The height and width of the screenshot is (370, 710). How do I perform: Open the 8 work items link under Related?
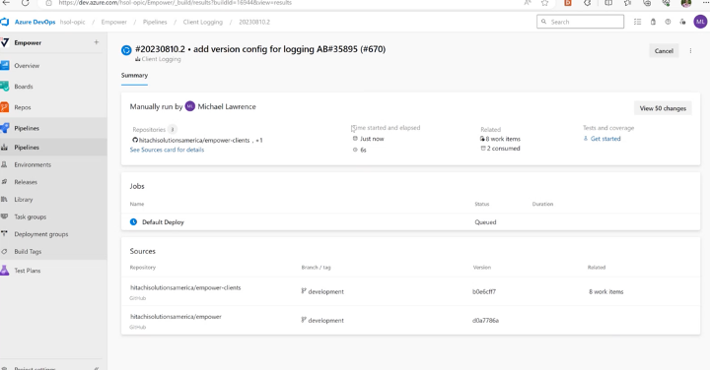[503, 139]
